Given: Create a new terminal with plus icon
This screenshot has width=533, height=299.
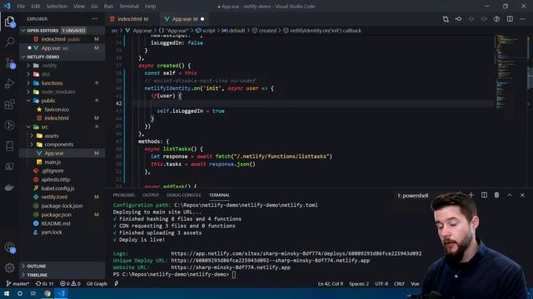Looking at the screenshot, I should (x=471, y=195).
